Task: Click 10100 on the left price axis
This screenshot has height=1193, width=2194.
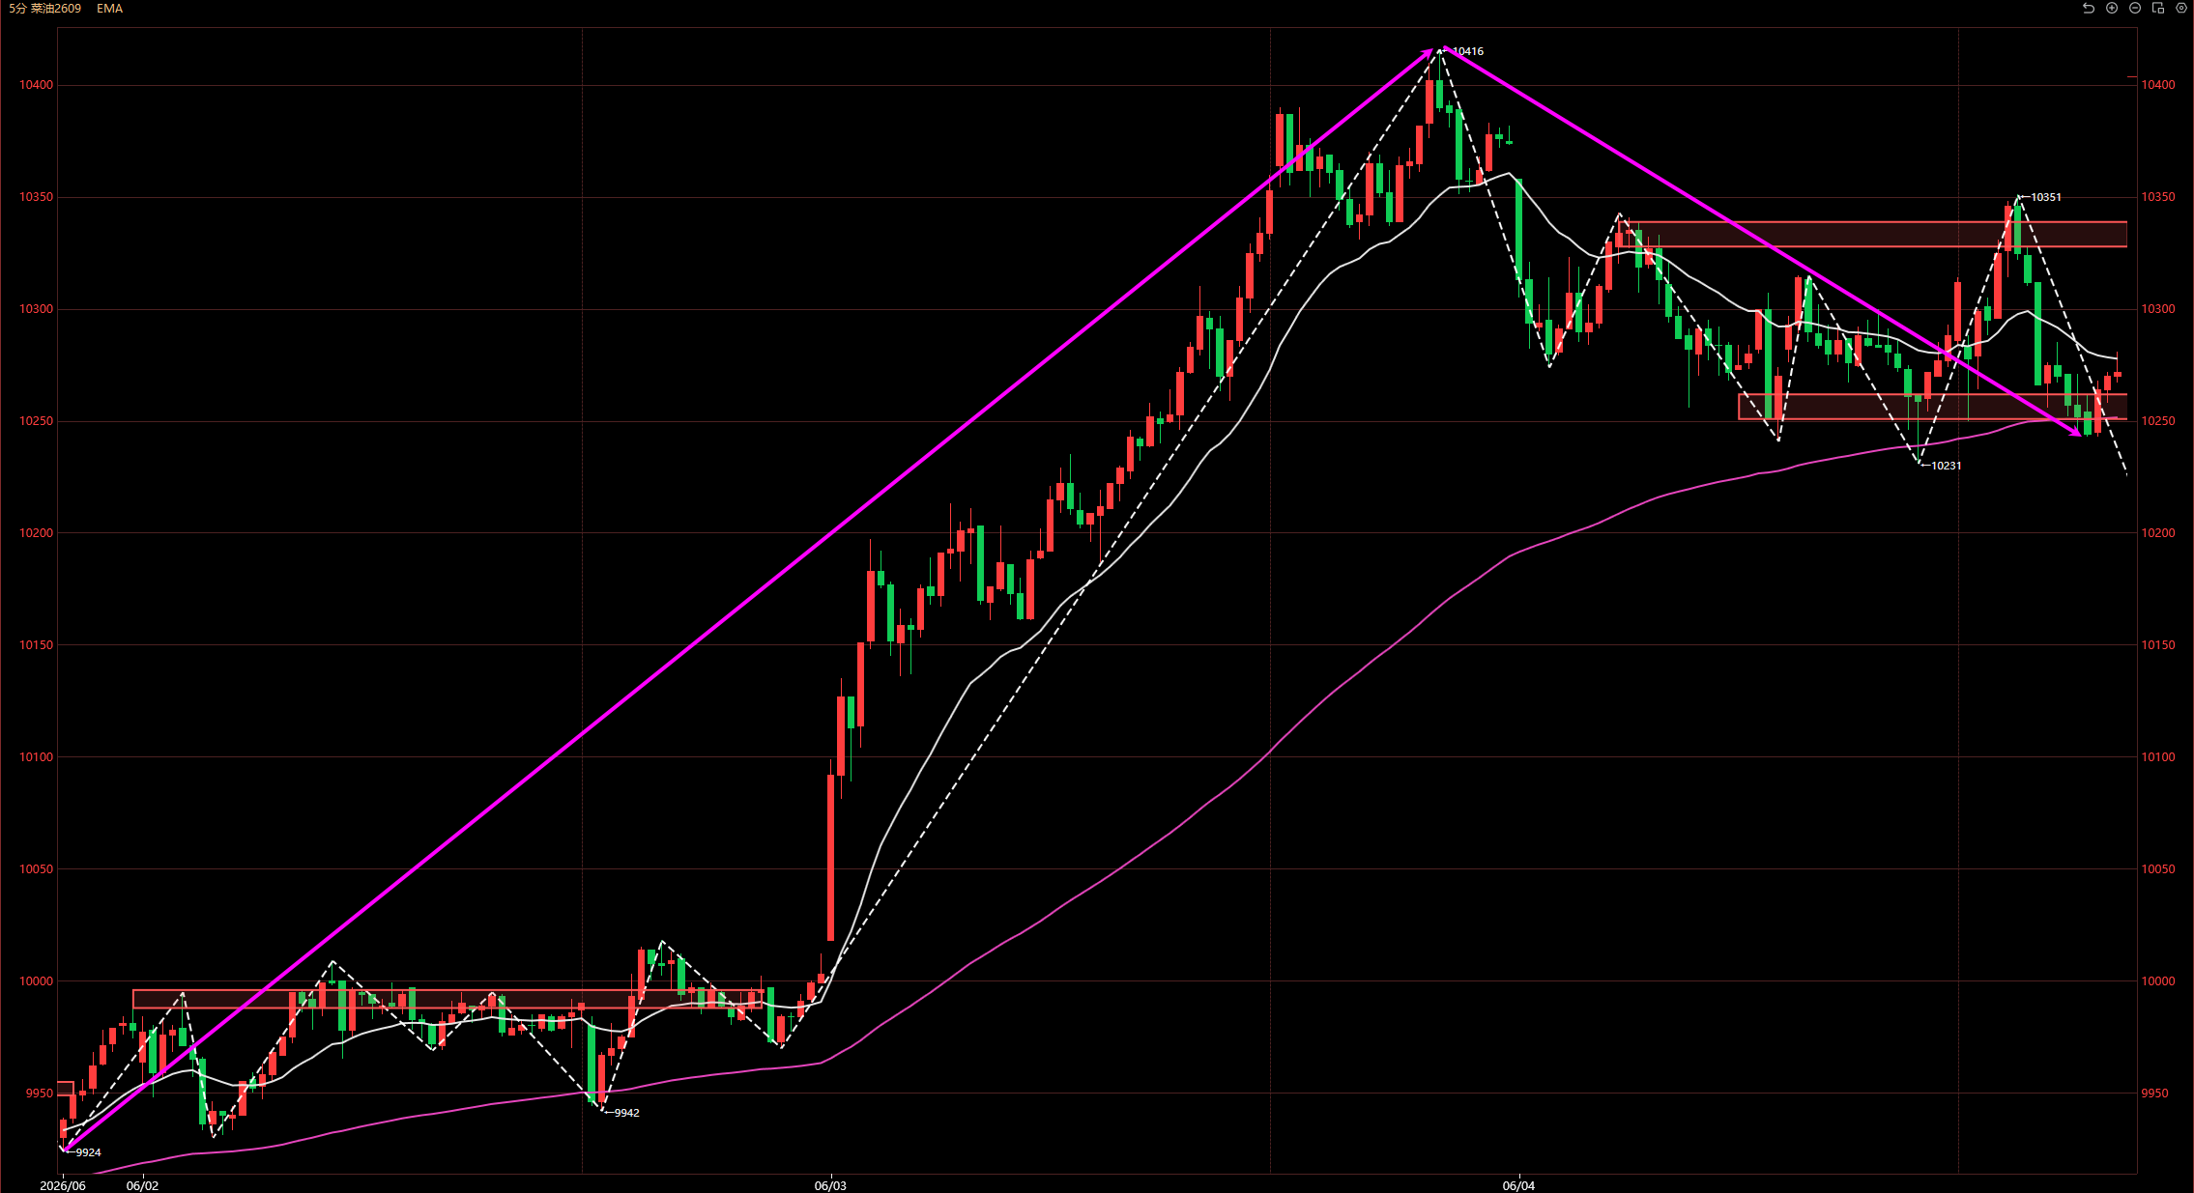Action: pos(37,757)
